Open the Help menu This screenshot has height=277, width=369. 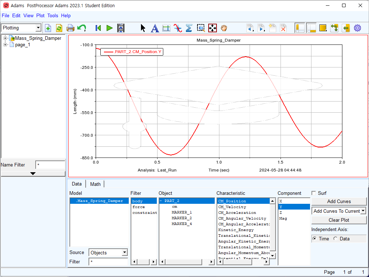66,15
